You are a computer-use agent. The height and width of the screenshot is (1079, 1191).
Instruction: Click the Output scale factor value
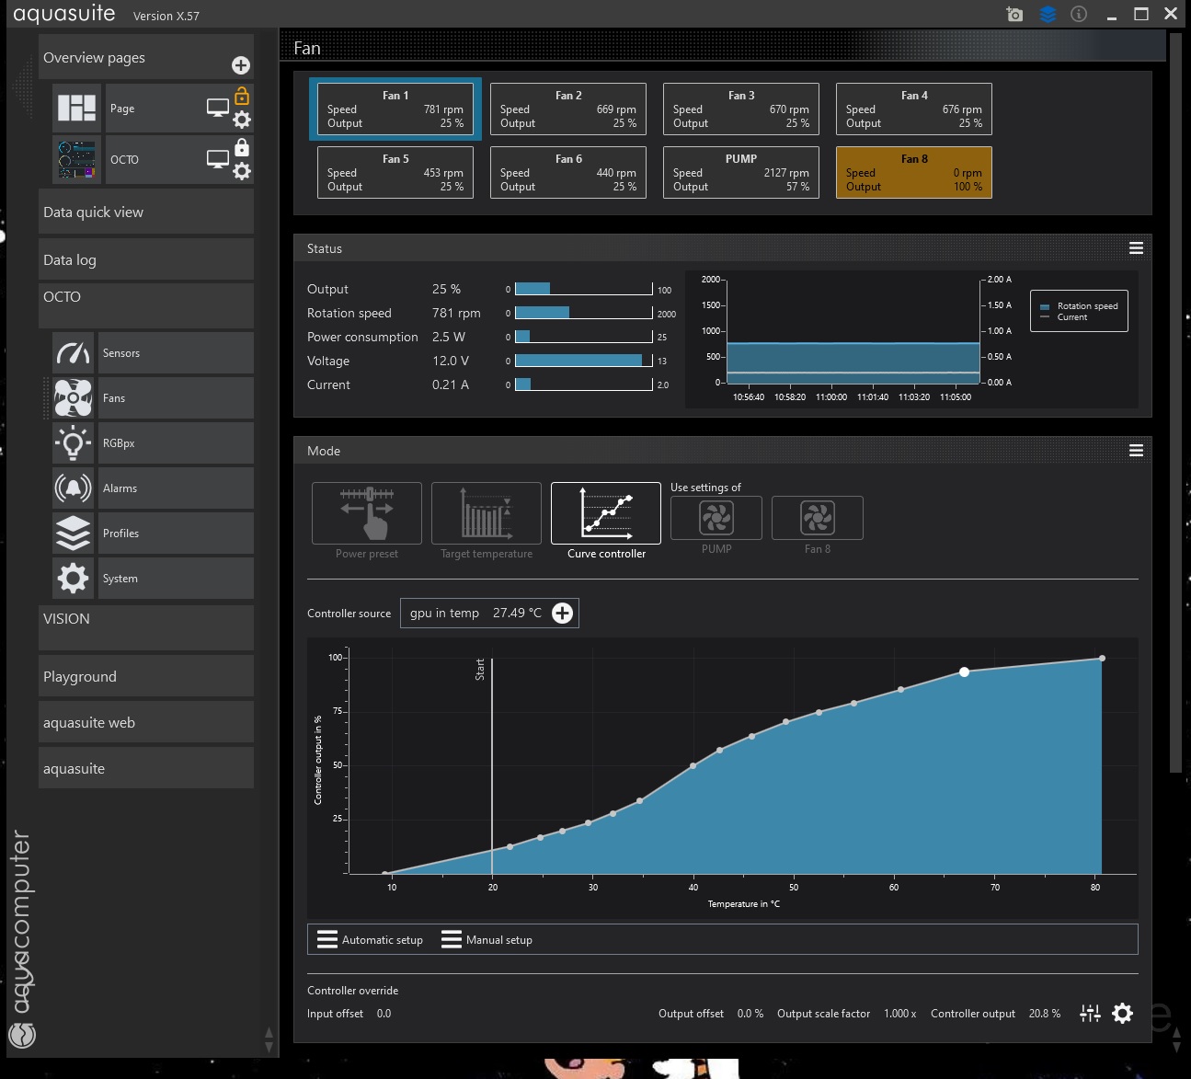pos(900,1014)
